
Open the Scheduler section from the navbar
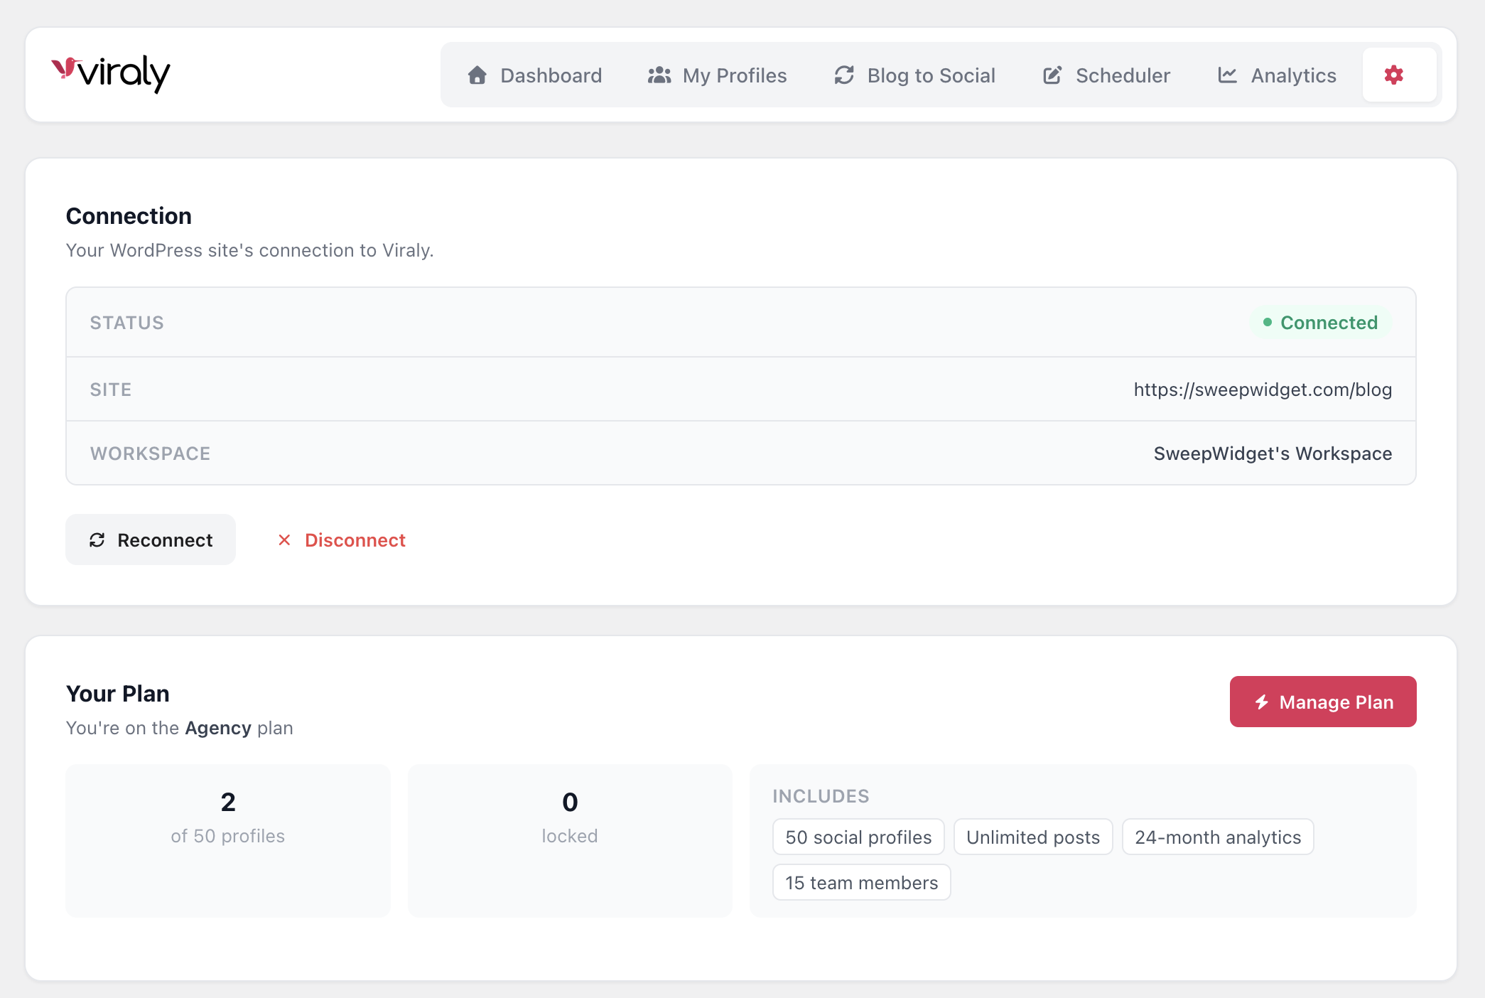(1123, 75)
